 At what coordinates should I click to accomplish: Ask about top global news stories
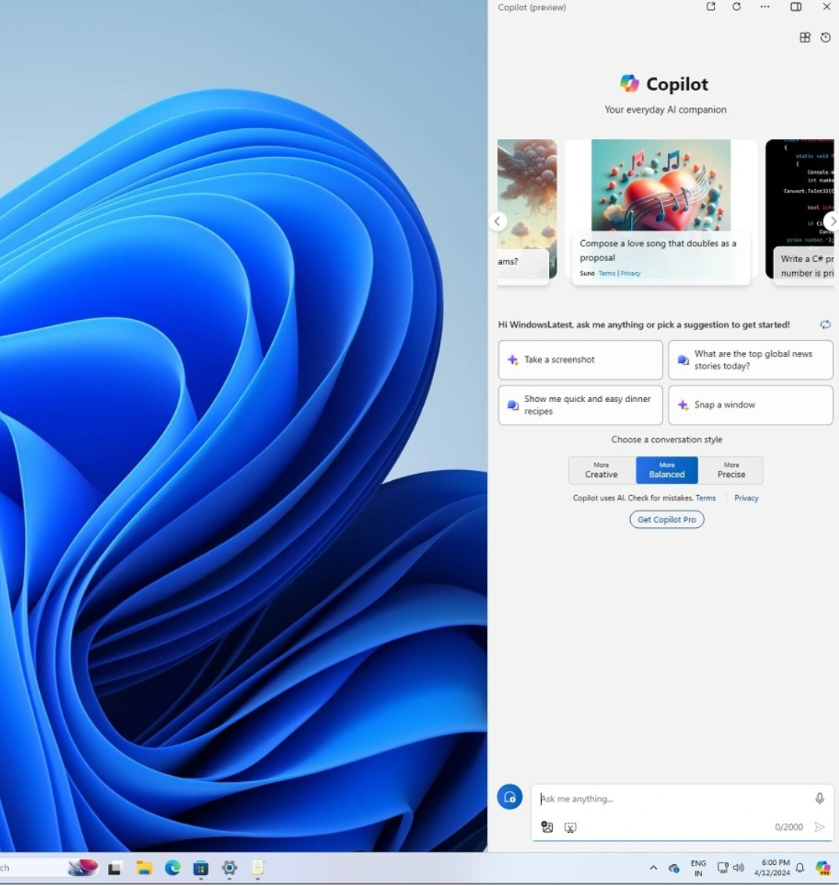751,360
